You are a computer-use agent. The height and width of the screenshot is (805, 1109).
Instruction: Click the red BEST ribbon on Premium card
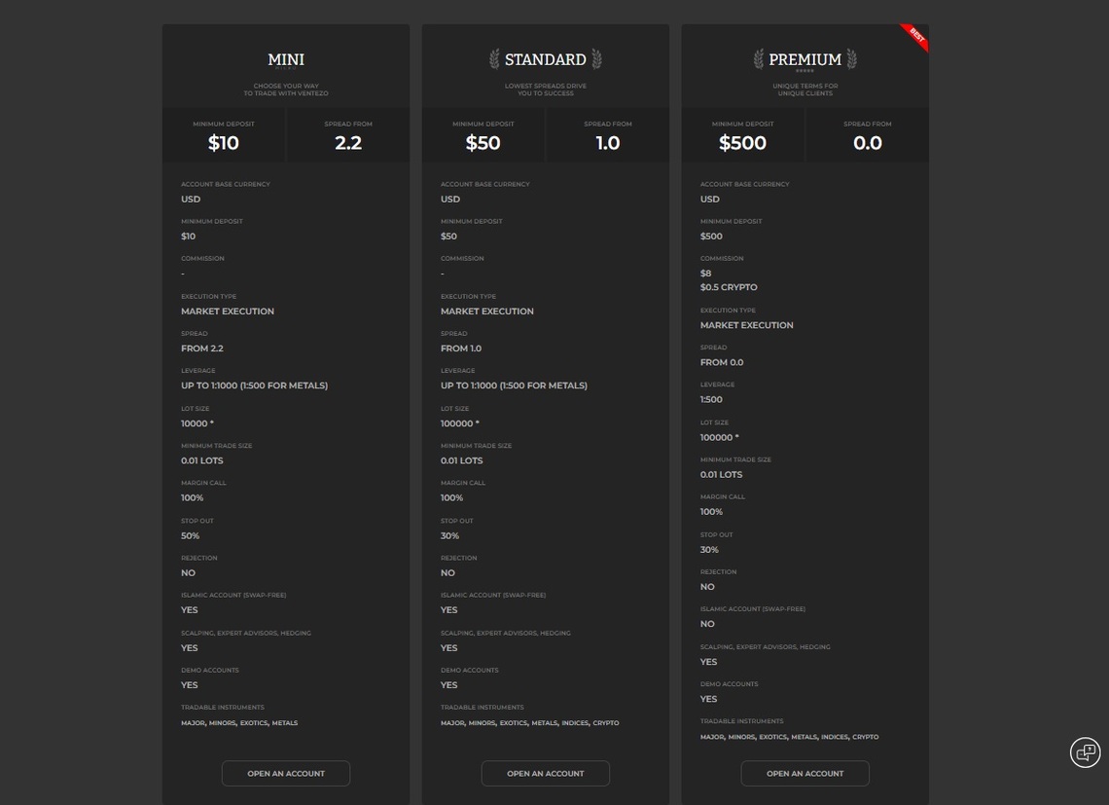point(916,36)
